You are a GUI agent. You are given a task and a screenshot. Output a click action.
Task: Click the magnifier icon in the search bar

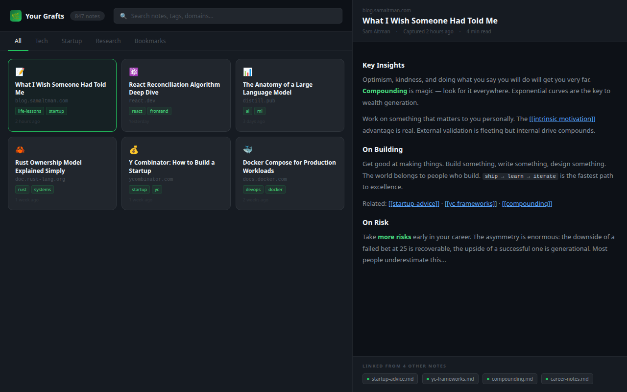click(123, 16)
